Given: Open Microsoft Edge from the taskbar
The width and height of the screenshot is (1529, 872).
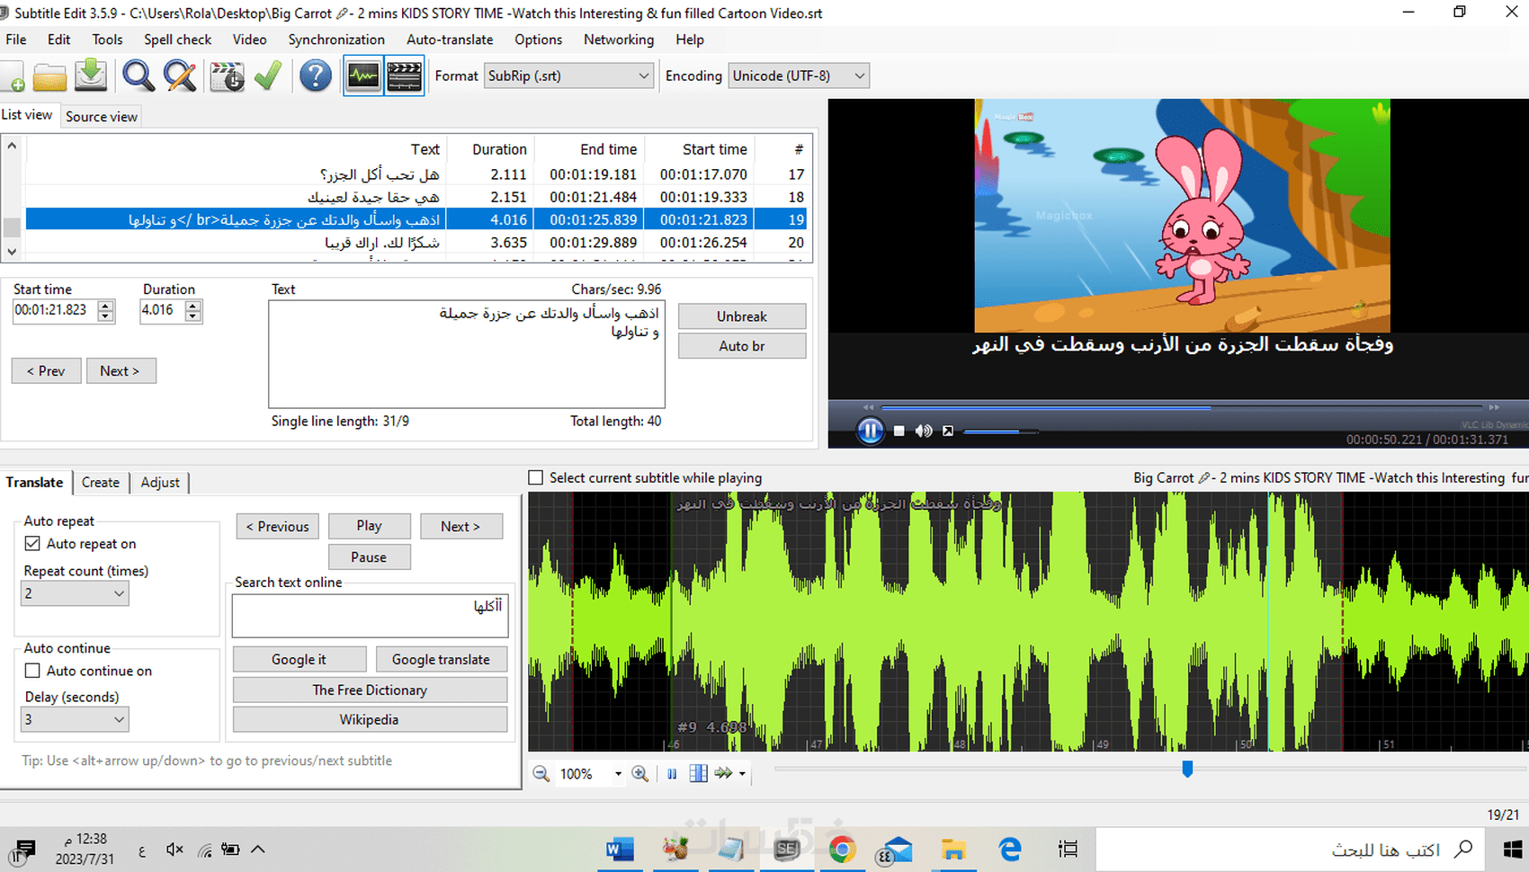Looking at the screenshot, I should coord(1010,850).
